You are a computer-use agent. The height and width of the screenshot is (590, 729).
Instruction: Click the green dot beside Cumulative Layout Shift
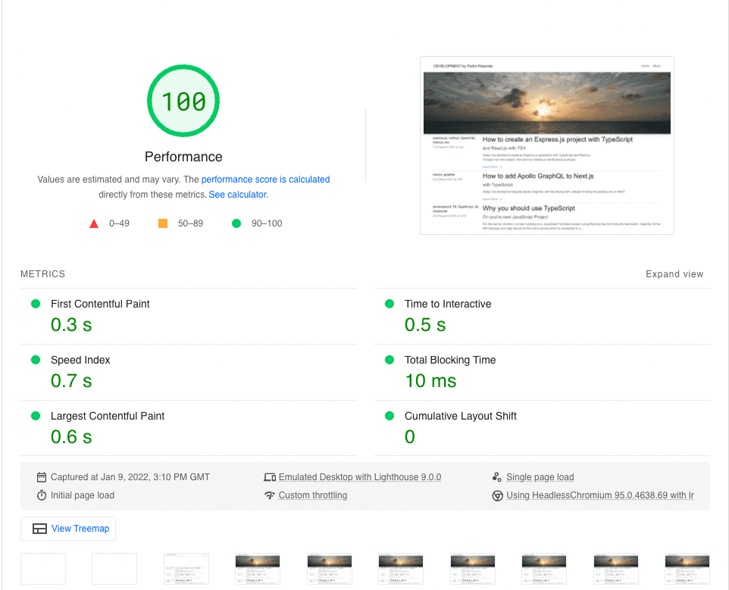click(x=390, y=416)
